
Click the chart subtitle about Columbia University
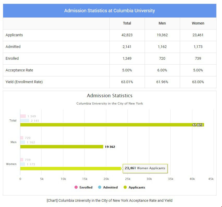click(110, 103)
